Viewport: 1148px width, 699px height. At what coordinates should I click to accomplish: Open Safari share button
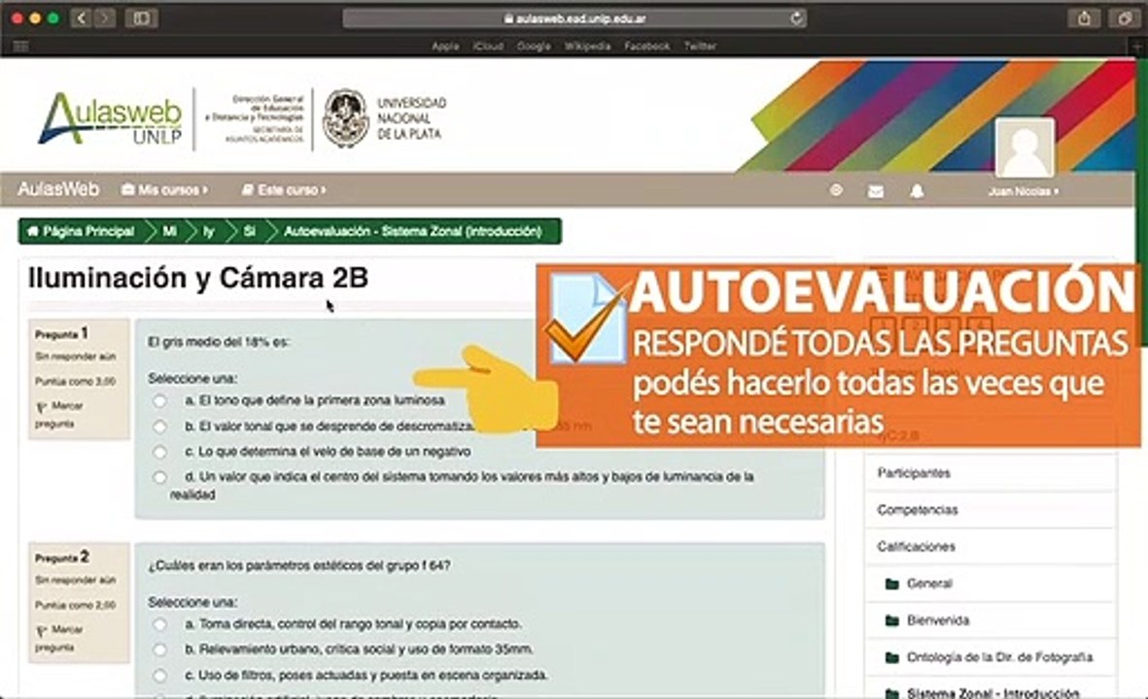tap(1084, 18)
